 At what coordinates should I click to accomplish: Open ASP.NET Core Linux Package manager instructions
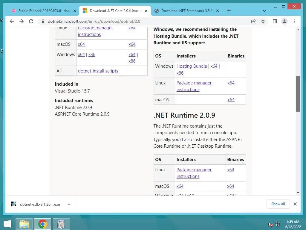click(194, 86)
